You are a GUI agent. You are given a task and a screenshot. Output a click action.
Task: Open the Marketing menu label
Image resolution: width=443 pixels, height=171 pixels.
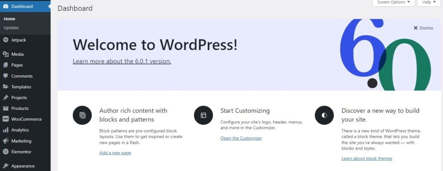22,141
